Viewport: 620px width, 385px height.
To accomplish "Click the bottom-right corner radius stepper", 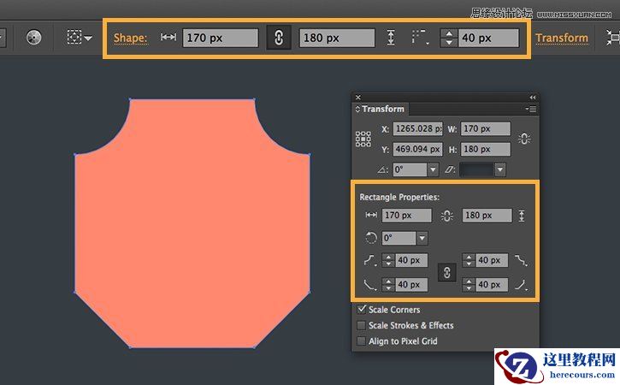I will [469, 285].
